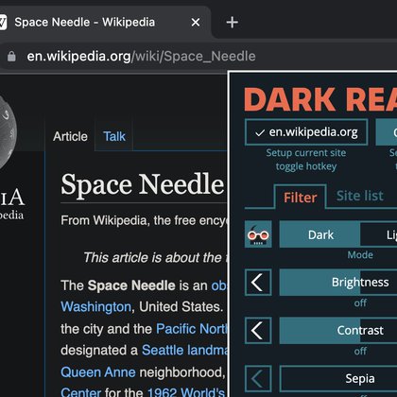The image size is (397, 397).
Task: Open the Seattle landmark link
Action: pyautogui.click(x=184, y=350)
